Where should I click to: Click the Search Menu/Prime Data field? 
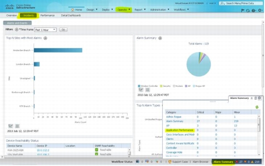point(241,3)
